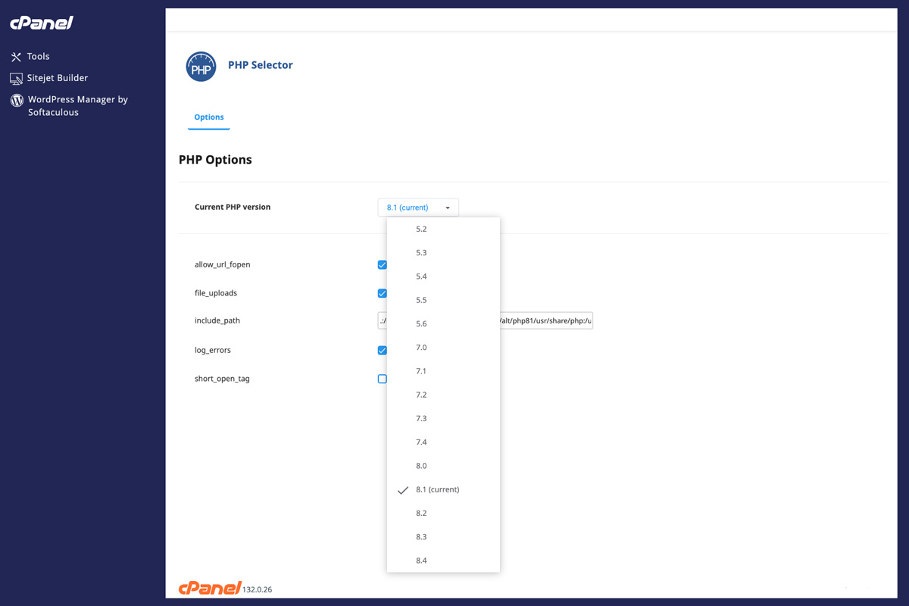Choose 8.1 (current) in the version list
Screen dimensions: 909x606
pos(443,489)
